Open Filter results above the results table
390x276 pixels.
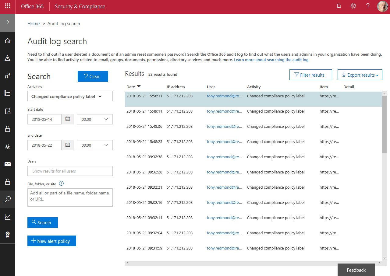pos(310,75)
